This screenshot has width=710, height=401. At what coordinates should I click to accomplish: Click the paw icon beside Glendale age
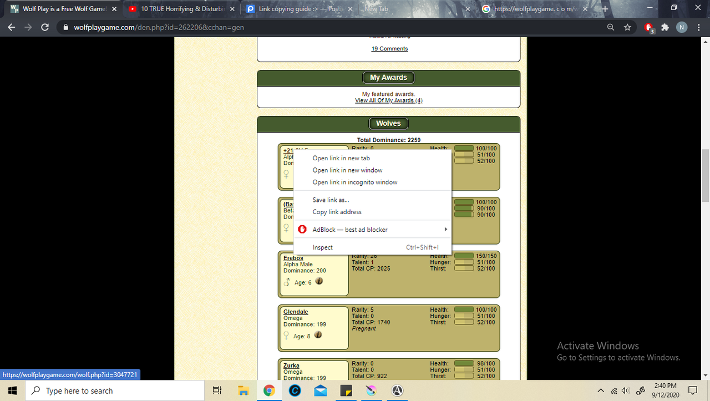[x=318, y=335]
